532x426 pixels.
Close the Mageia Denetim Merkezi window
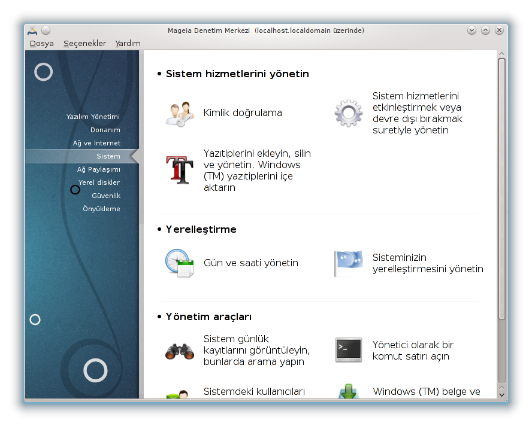coord(499,31)
